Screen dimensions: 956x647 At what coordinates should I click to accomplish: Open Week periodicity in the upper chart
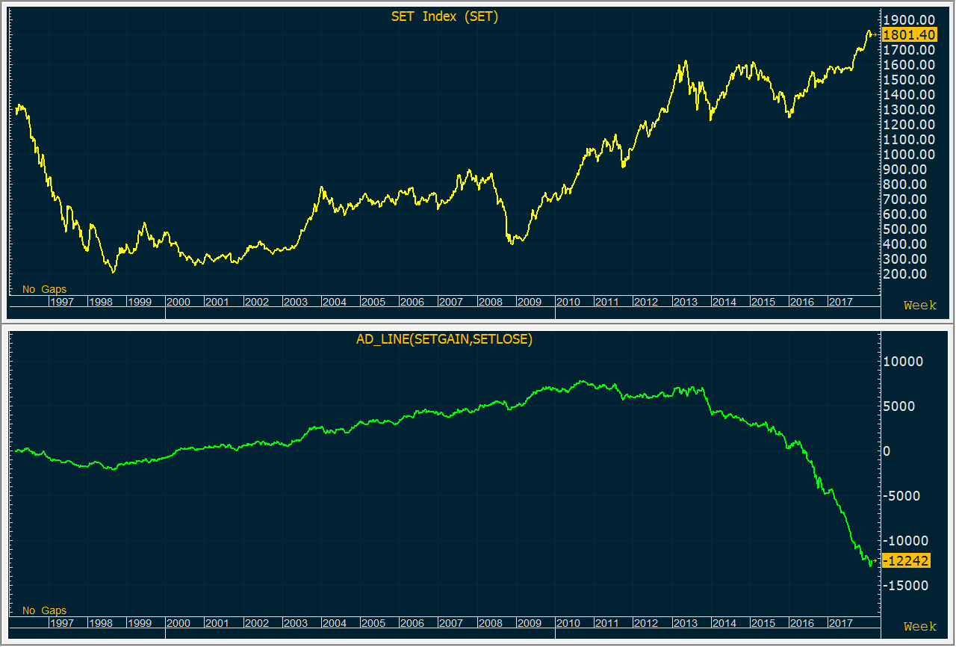(919, 305)
